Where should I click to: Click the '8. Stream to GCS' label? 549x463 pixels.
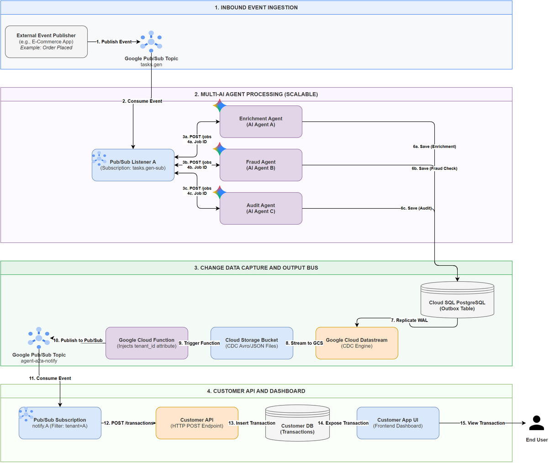coord(304,343)
